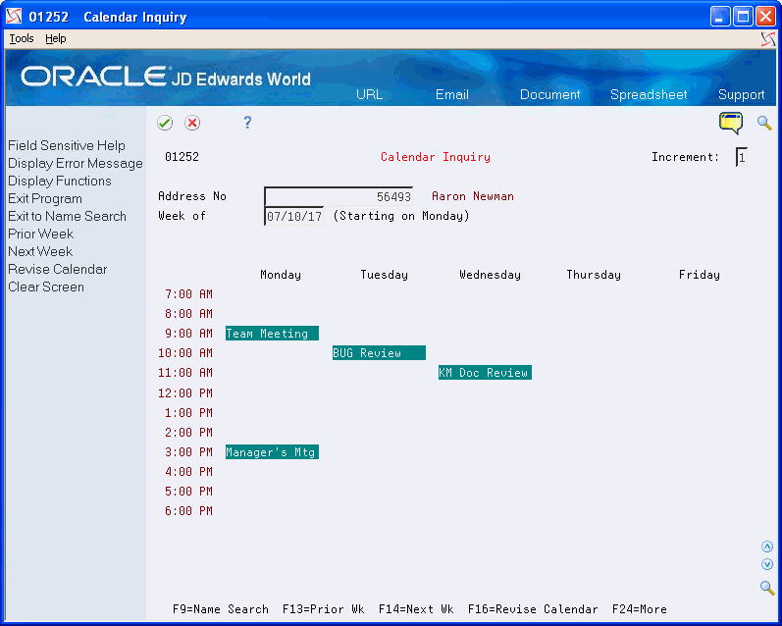Click the 9:00 AM time label
The height and width of the screenshot is (626, 782).
189,334
